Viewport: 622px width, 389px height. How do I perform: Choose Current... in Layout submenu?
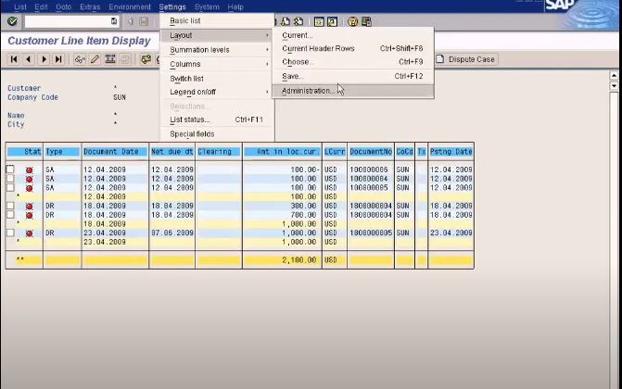coord(353,35)
